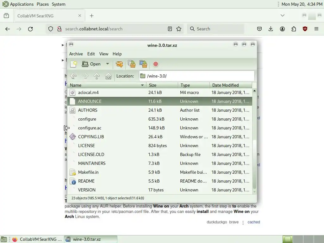Click the Firefox reload button

pyautogui.click(x=30, y=29)
